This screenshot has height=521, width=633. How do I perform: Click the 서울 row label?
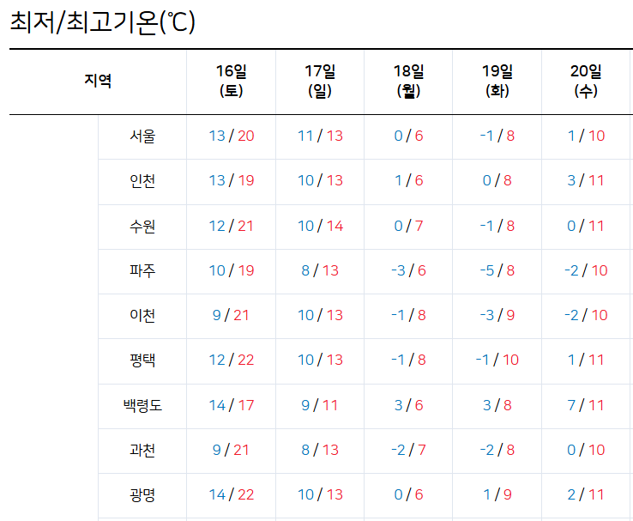point(142,136)
